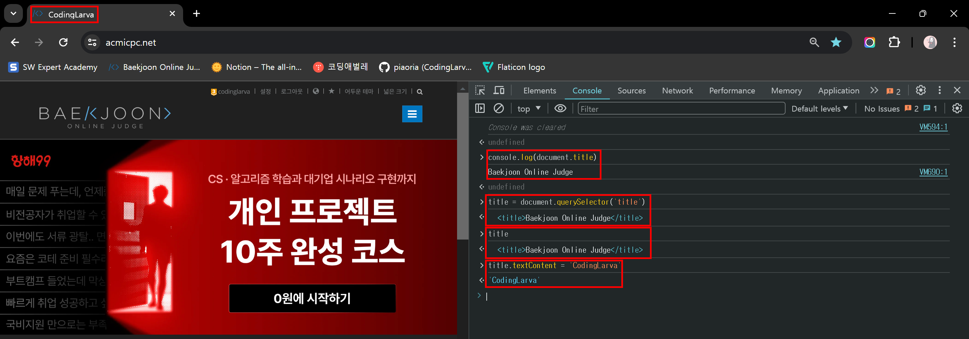
Task: Open the Extensions puzzle menu
Action: pyautogui.click(x=894, y=42)
